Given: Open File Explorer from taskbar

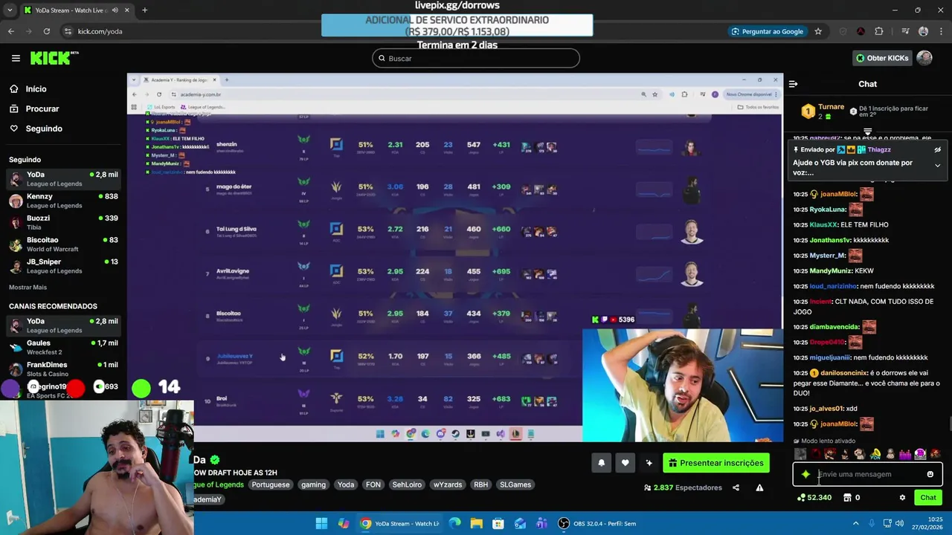Looking at the screenshot, I should pos(476,523).
